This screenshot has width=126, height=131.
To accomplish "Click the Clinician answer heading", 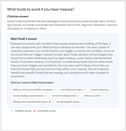I will click(18, 16).
